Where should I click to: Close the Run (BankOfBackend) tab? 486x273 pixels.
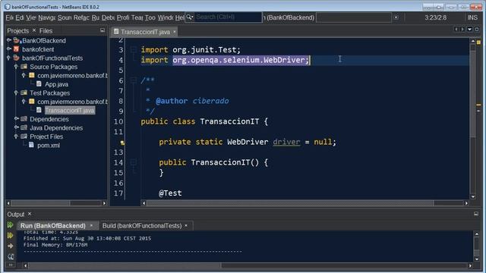(x=91, y=226)
